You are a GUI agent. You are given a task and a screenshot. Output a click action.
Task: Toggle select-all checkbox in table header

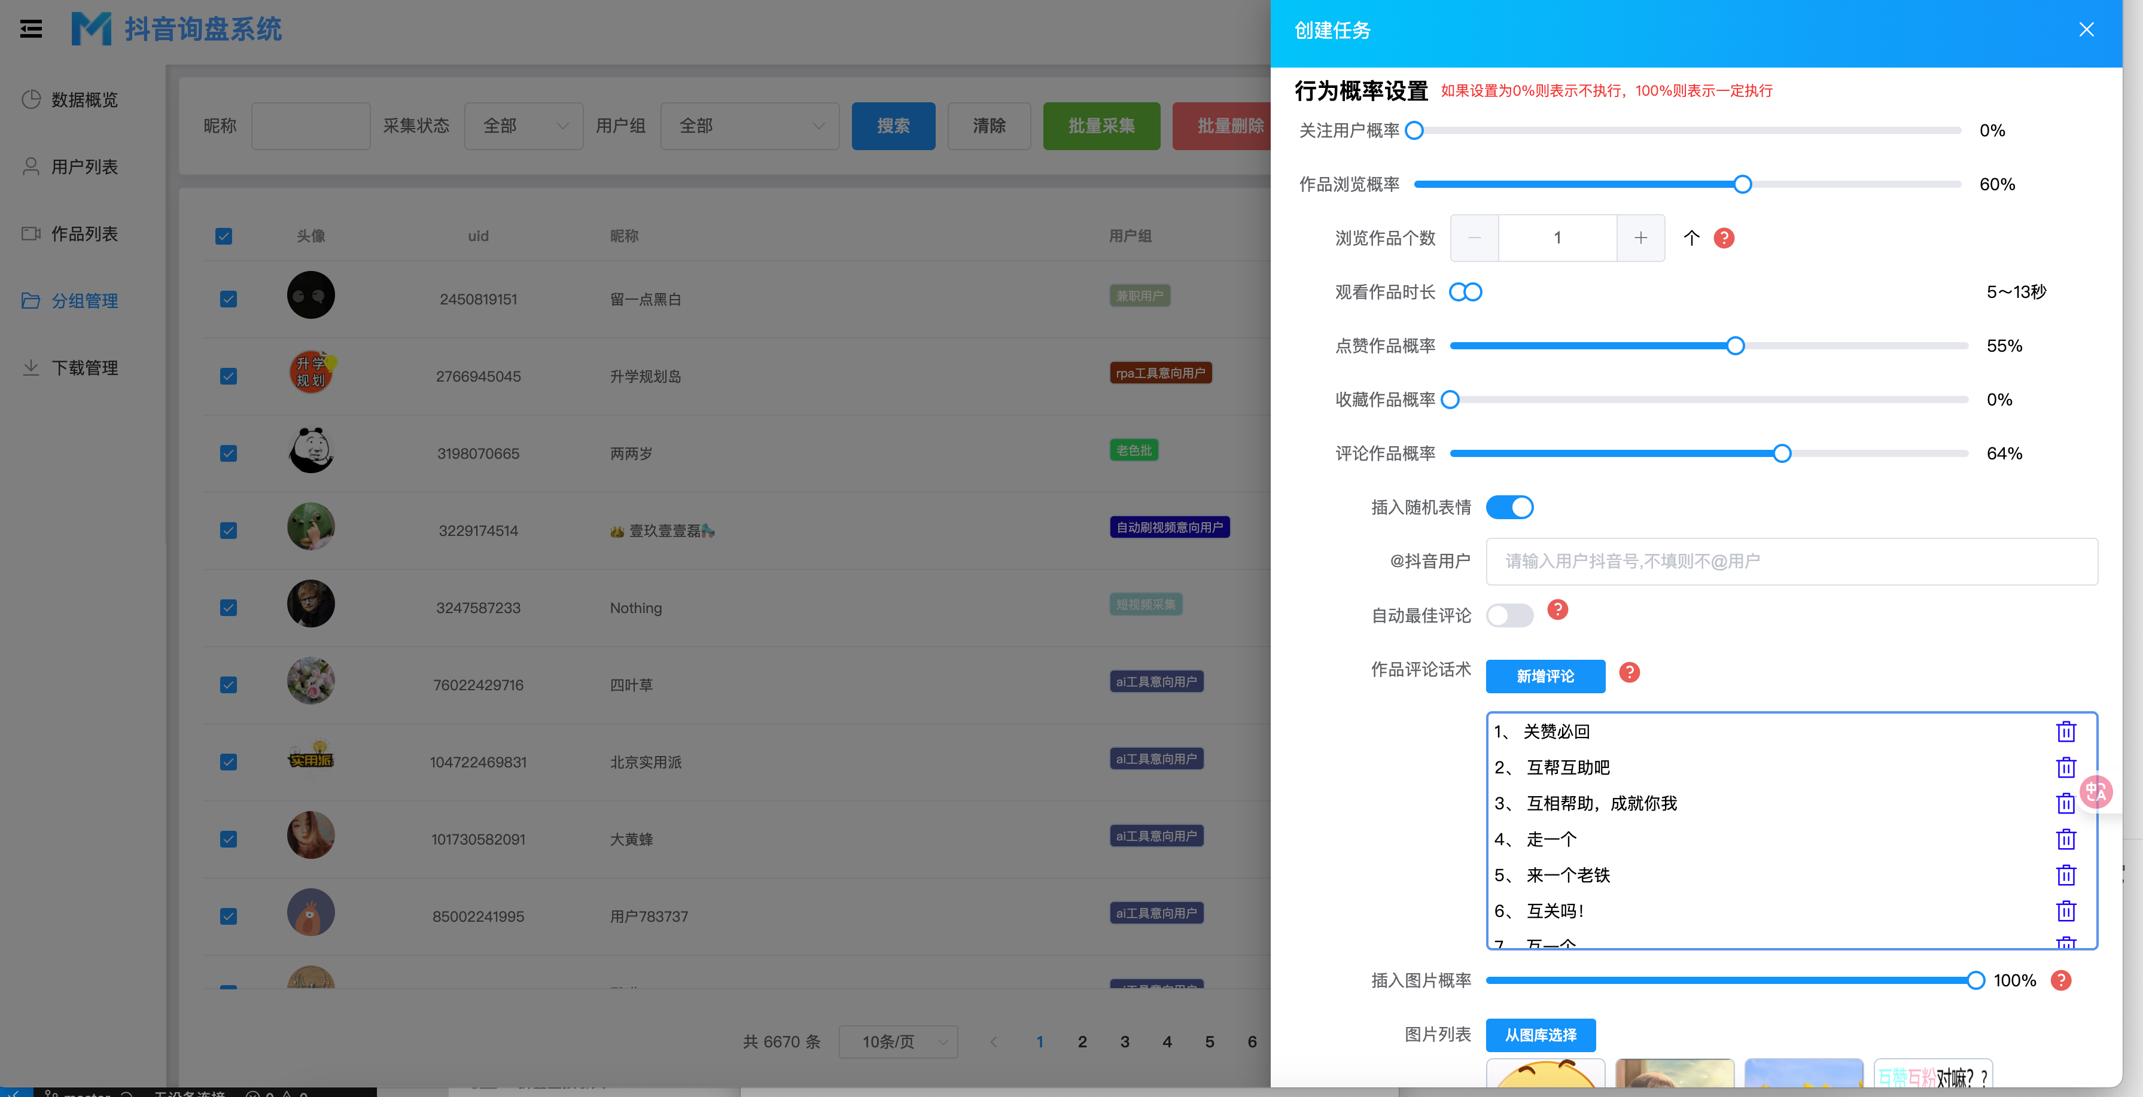coord(224,236)
